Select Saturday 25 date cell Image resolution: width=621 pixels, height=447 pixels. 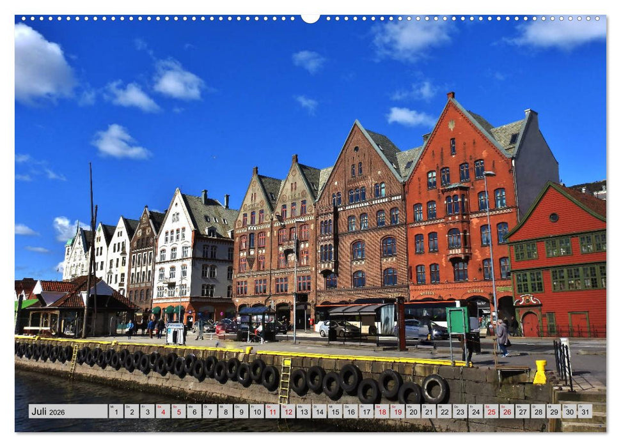click(x=491, y=411)
